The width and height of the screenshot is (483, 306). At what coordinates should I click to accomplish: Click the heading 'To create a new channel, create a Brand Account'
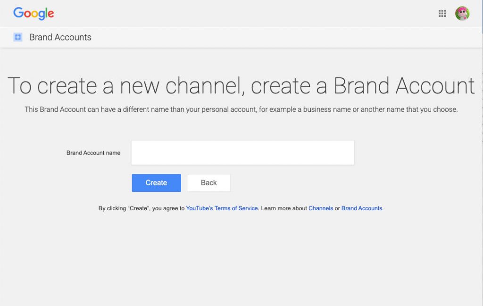tap(241, 86)
